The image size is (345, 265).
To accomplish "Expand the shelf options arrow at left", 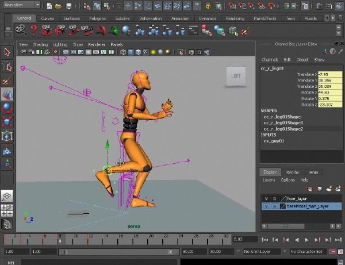I will [8, 34].
